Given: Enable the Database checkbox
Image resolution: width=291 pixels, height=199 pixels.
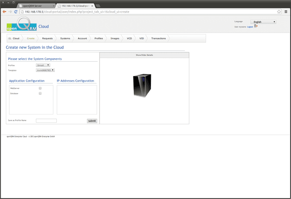Looking at the screenshot, I should tap(40, 94).
